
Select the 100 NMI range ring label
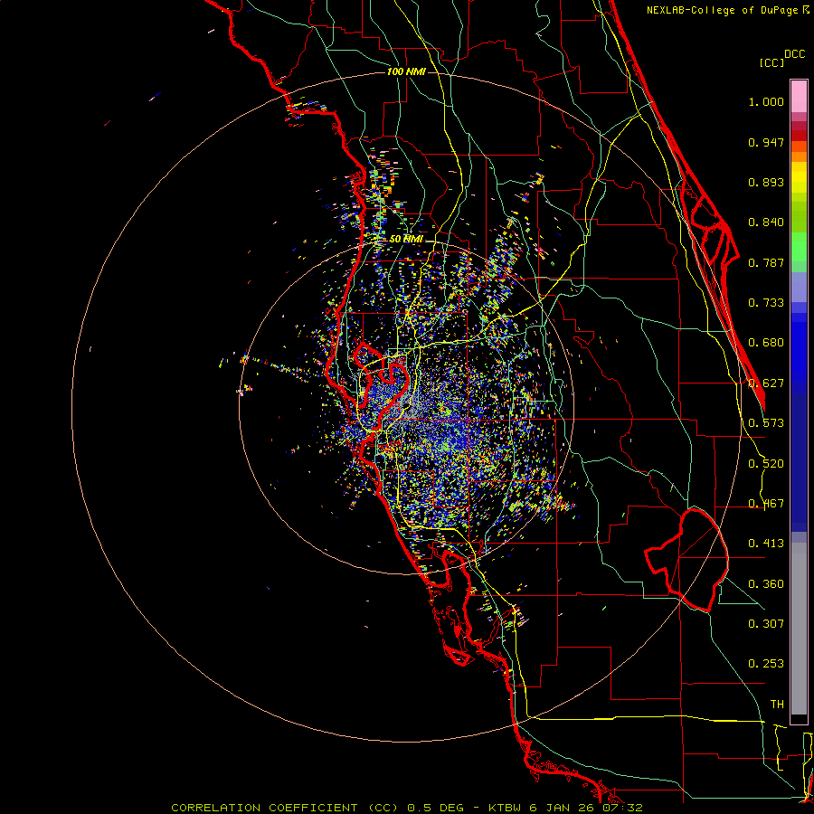pyautogui.click(x=406, y=71)
